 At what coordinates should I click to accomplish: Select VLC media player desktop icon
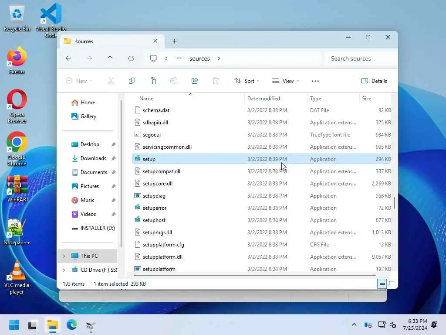click(x=17, y=277)
